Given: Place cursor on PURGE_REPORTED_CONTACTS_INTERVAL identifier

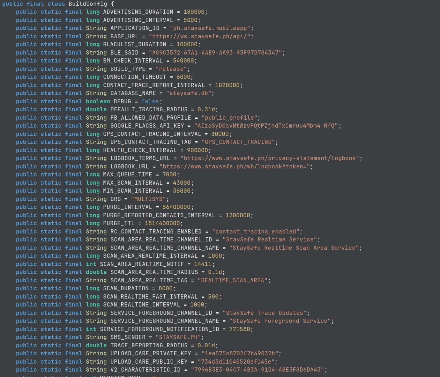Looking at the screenshot, I should pyautogui.click(x=159, y=215).
